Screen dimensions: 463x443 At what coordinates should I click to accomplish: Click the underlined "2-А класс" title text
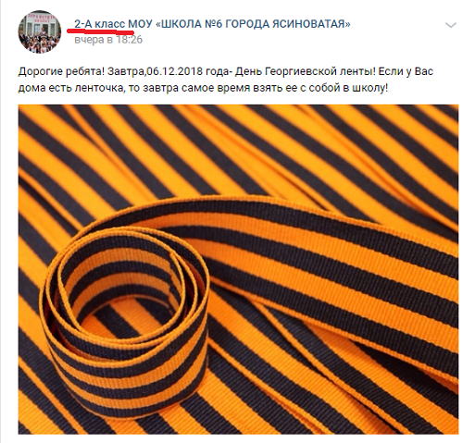(x=100, y=24)
